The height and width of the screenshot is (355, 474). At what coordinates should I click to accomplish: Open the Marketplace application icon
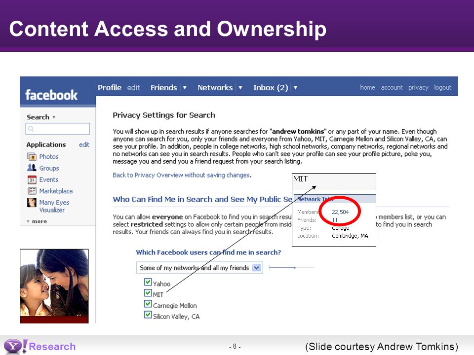tap(32, 191)
